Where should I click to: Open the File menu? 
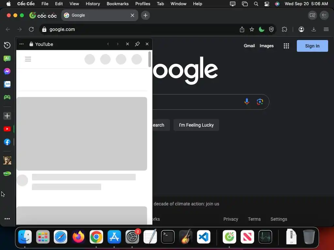coord(45,4)
